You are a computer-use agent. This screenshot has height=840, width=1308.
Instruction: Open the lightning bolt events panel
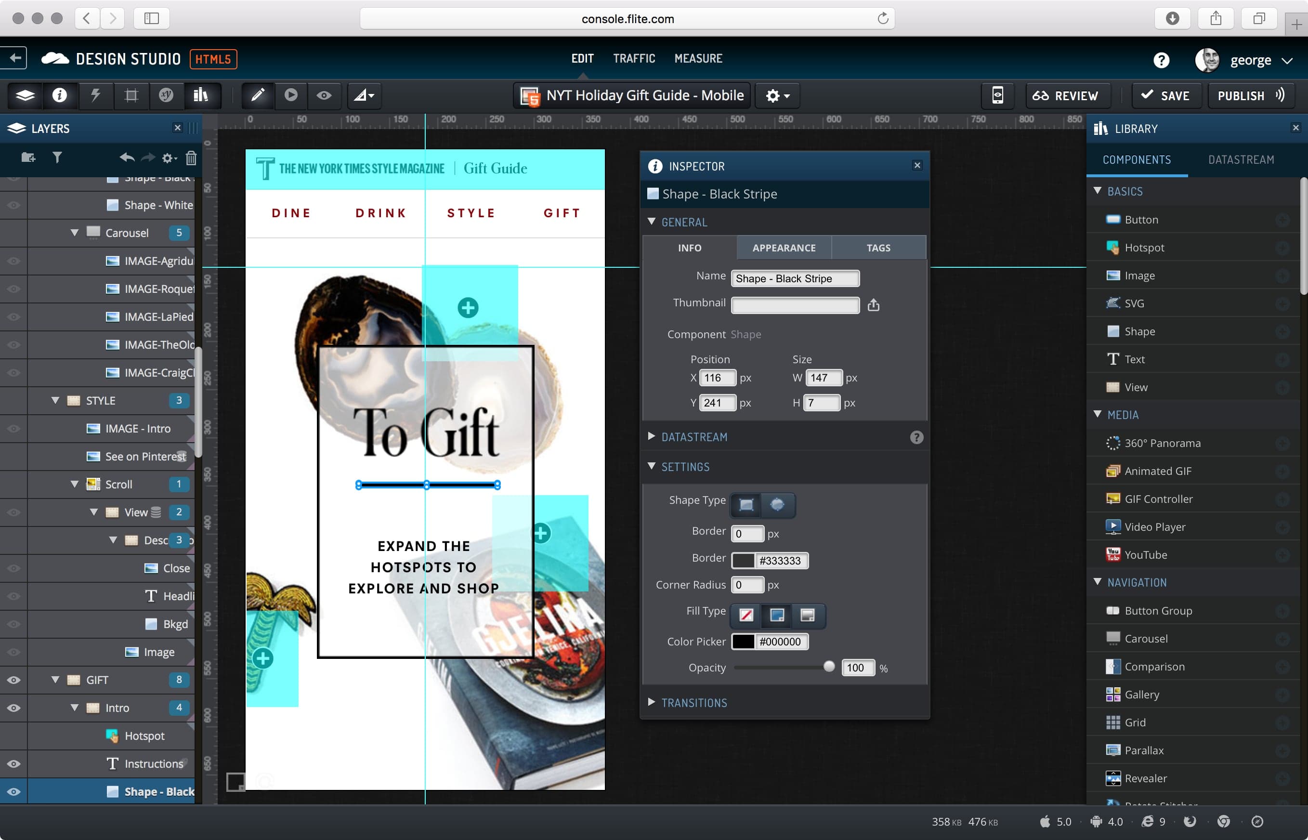95,95
